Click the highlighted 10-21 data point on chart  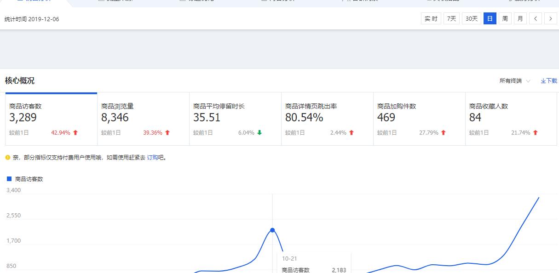[272, 230]
